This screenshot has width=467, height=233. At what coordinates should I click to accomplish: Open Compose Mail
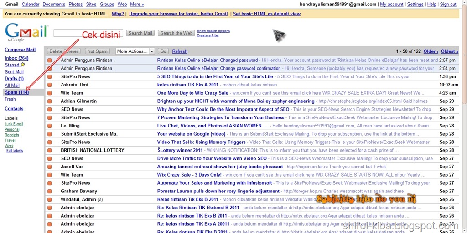[x=20, y=50]
